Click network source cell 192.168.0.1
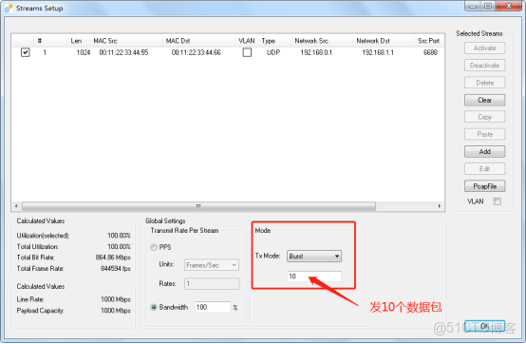Screen dimensions: 526x344 316,52
